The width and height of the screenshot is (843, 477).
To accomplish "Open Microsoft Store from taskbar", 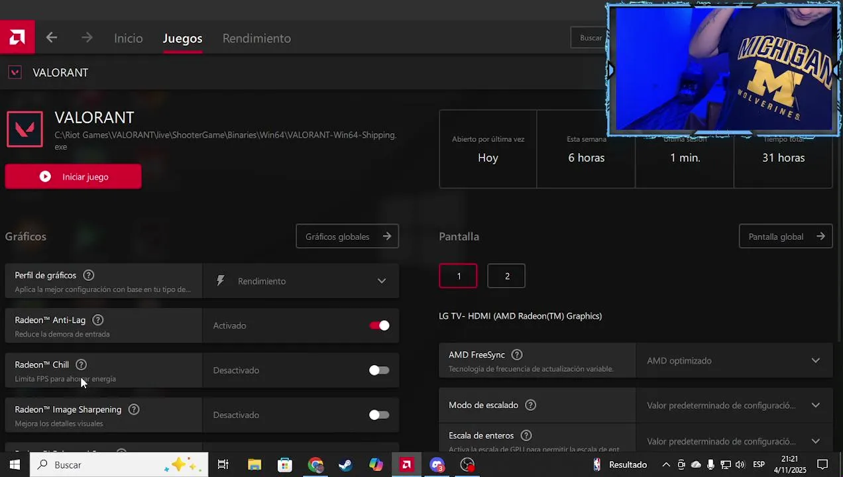I will 285,464.
